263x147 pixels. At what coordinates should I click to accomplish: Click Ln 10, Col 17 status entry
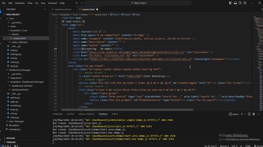pos(210,146)
